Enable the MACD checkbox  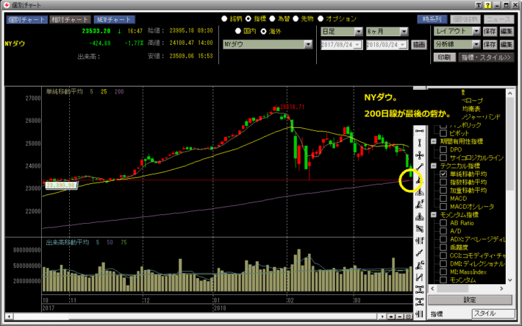pos(443,199)
